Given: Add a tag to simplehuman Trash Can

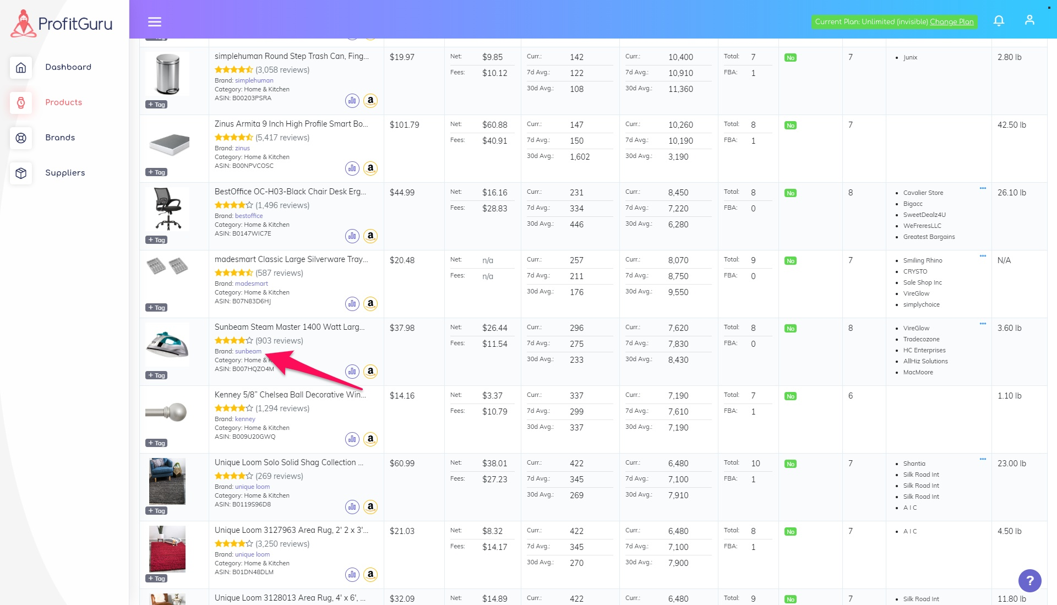Looking at the screenshot, I should 156,105.
